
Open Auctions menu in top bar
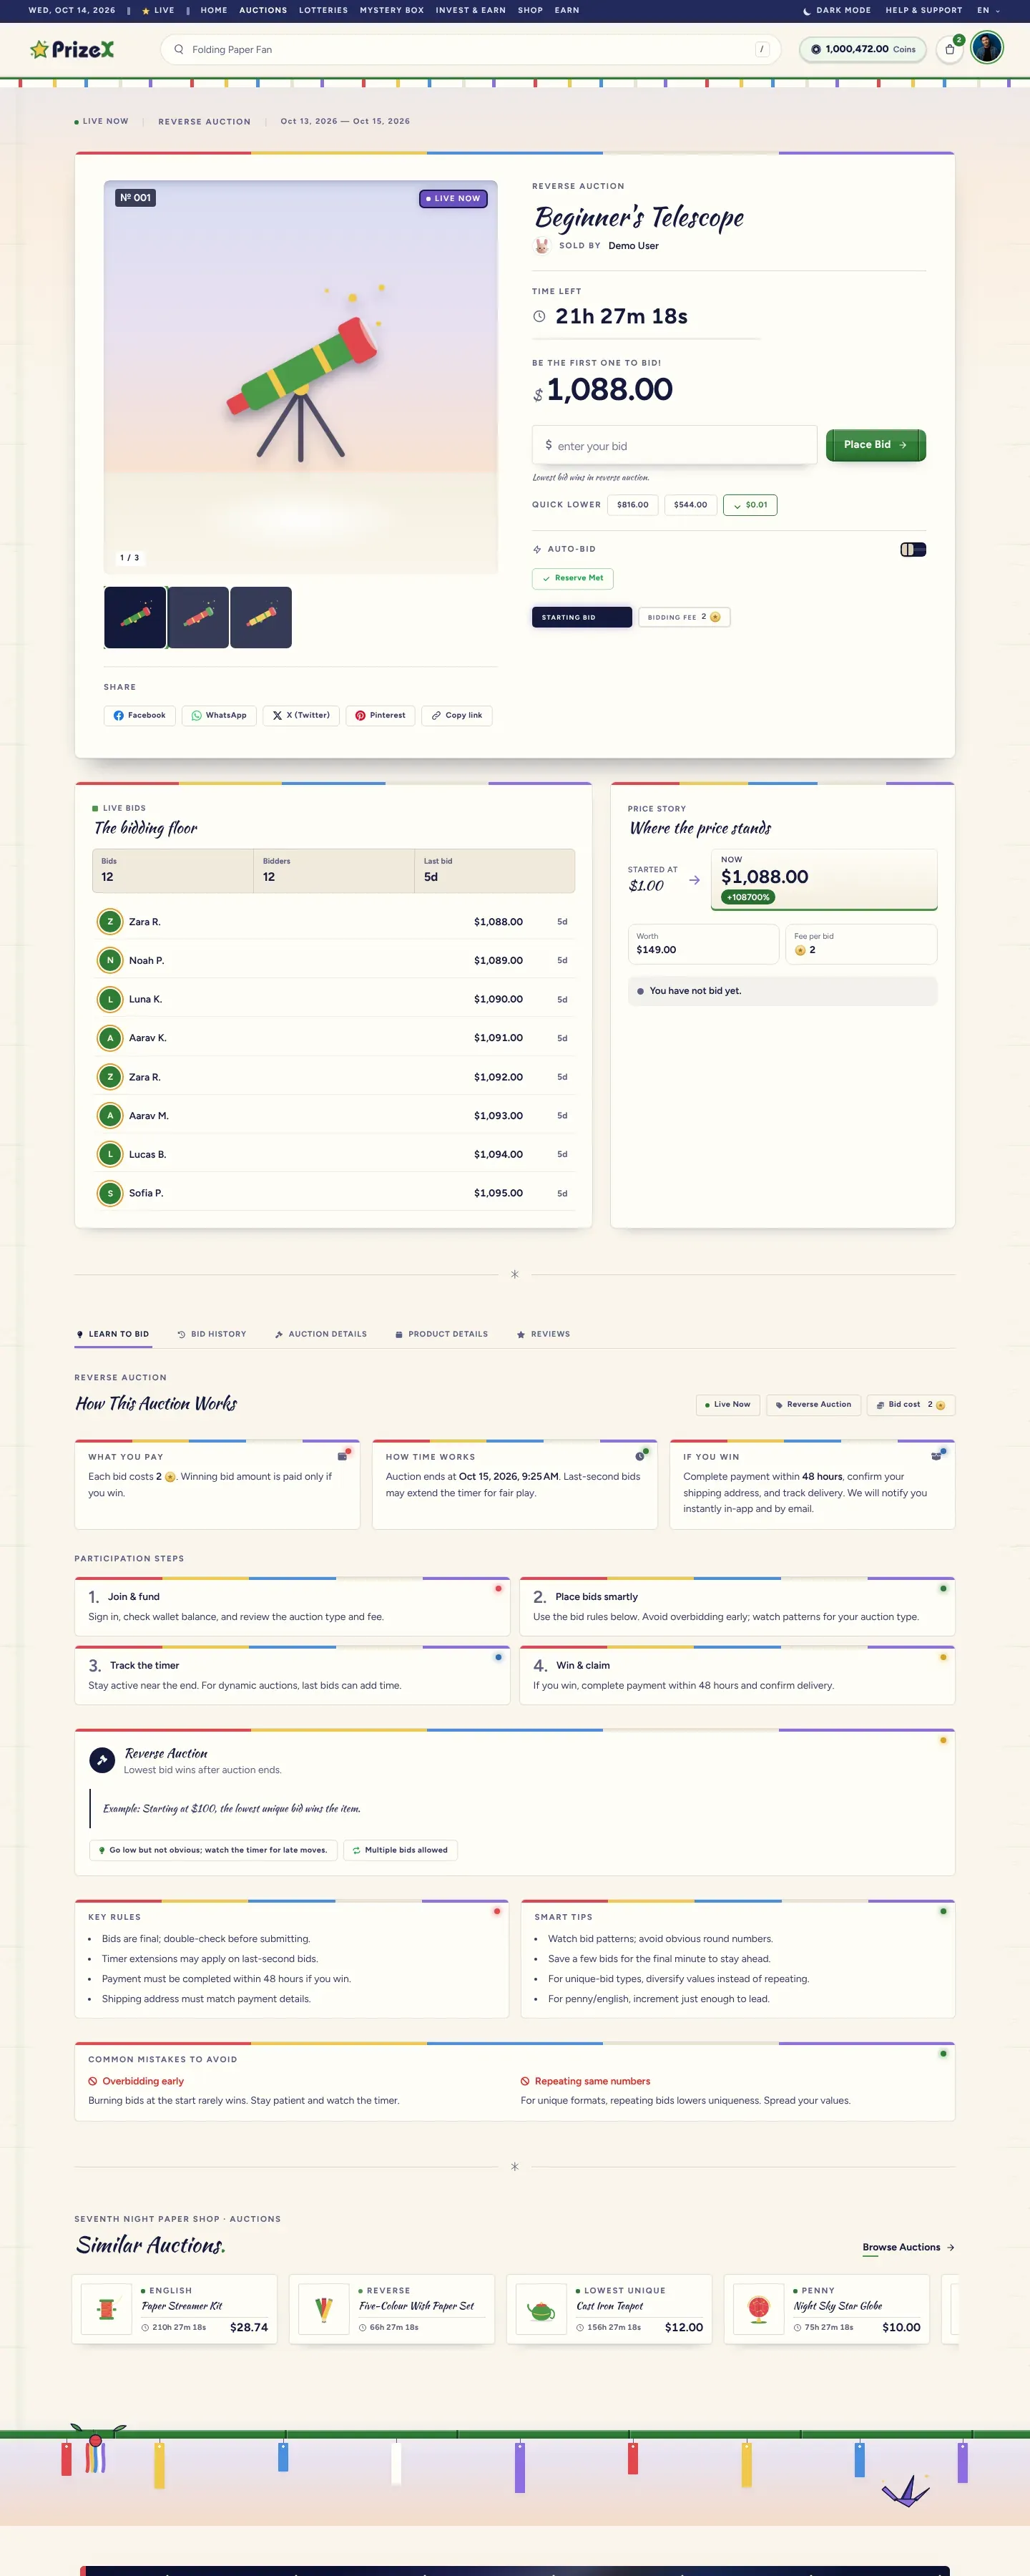point(263,10)
